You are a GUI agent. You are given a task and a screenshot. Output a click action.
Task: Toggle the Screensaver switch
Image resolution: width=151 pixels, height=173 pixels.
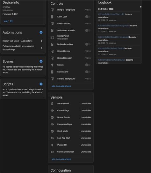(x=88, y=72)
